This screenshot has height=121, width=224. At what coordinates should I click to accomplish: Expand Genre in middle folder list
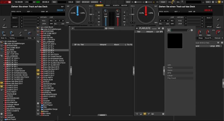(40, 99)
